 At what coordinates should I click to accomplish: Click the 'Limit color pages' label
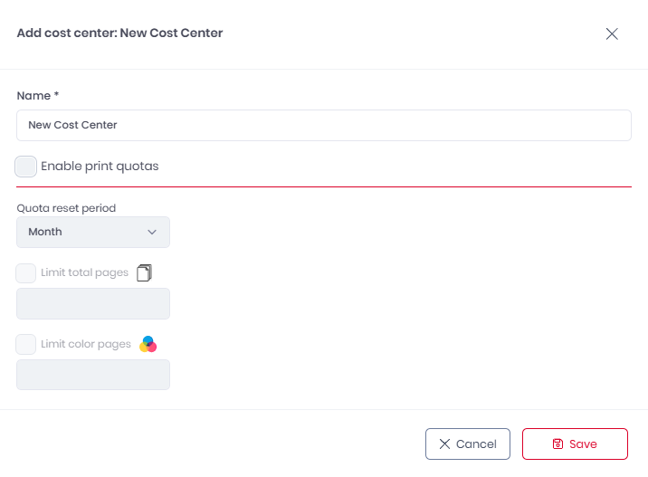click(x=86, y=344)
